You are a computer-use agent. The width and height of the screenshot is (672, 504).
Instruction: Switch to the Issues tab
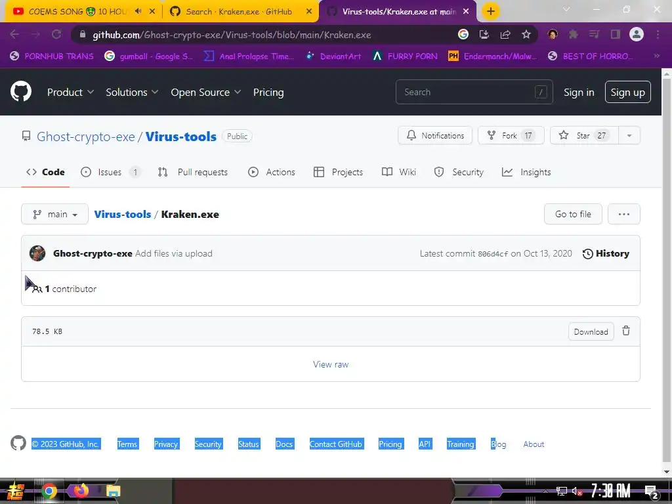[110, 172]
